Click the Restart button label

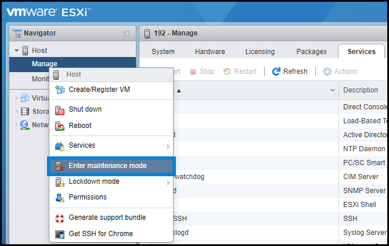245,72
